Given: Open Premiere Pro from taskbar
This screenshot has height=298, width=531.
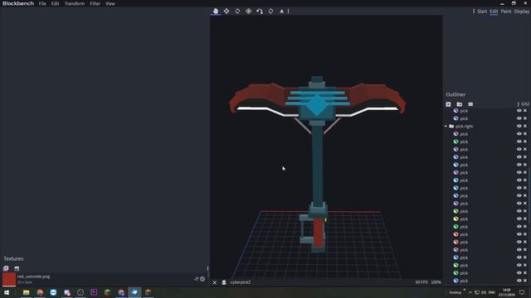Looking at the screenshot, I should click(94, 292).
